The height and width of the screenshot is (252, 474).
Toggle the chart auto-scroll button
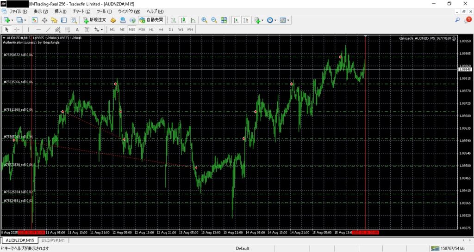click(236, 20)
